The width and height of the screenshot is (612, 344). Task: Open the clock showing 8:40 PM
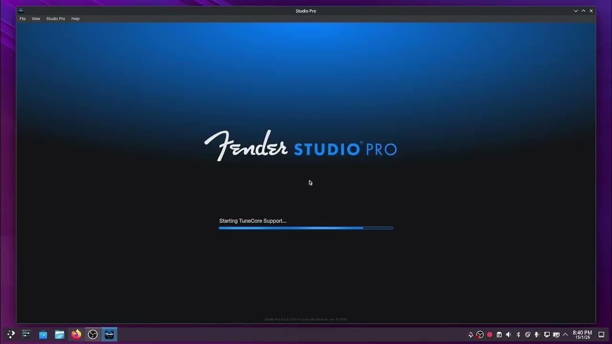(582, 334)
